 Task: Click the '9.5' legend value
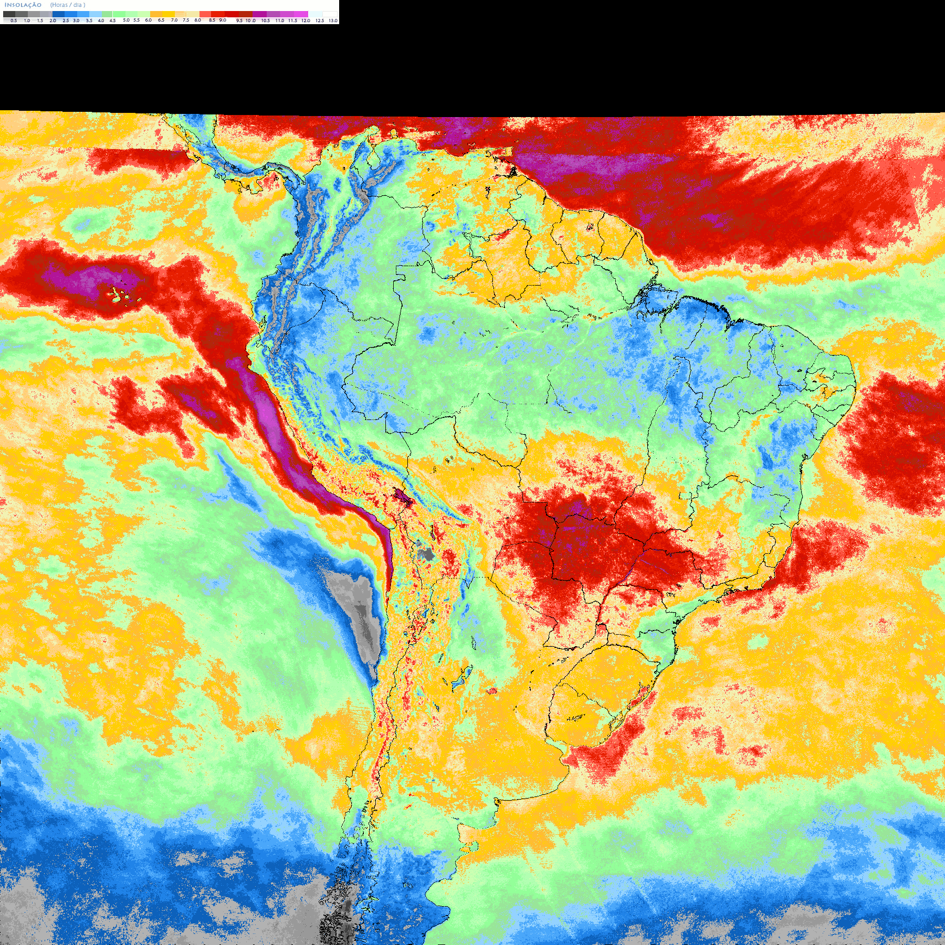[239, 20]
